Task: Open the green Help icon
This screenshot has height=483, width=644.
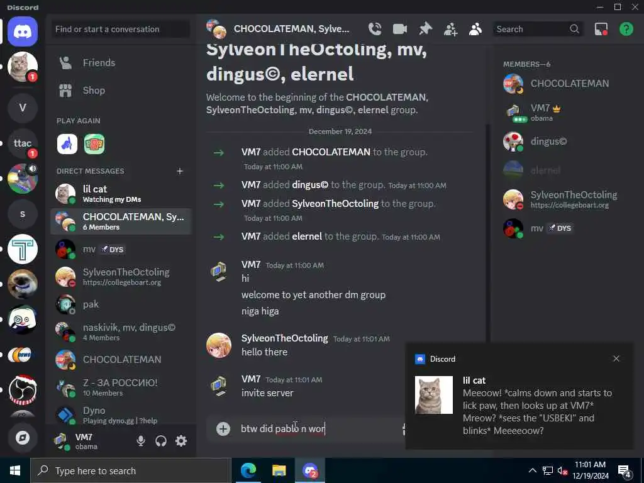Action: click(626, 29)
